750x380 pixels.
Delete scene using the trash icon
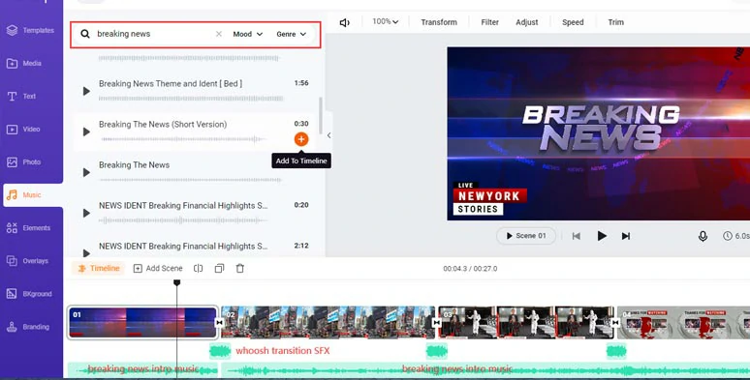(x=240, y=268)
